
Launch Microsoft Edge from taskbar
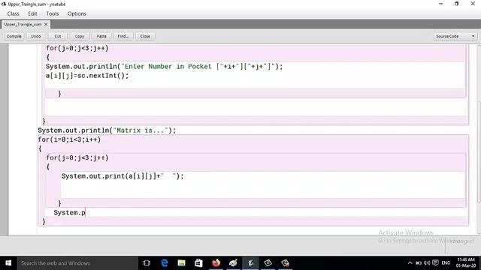tap(165, 263)
